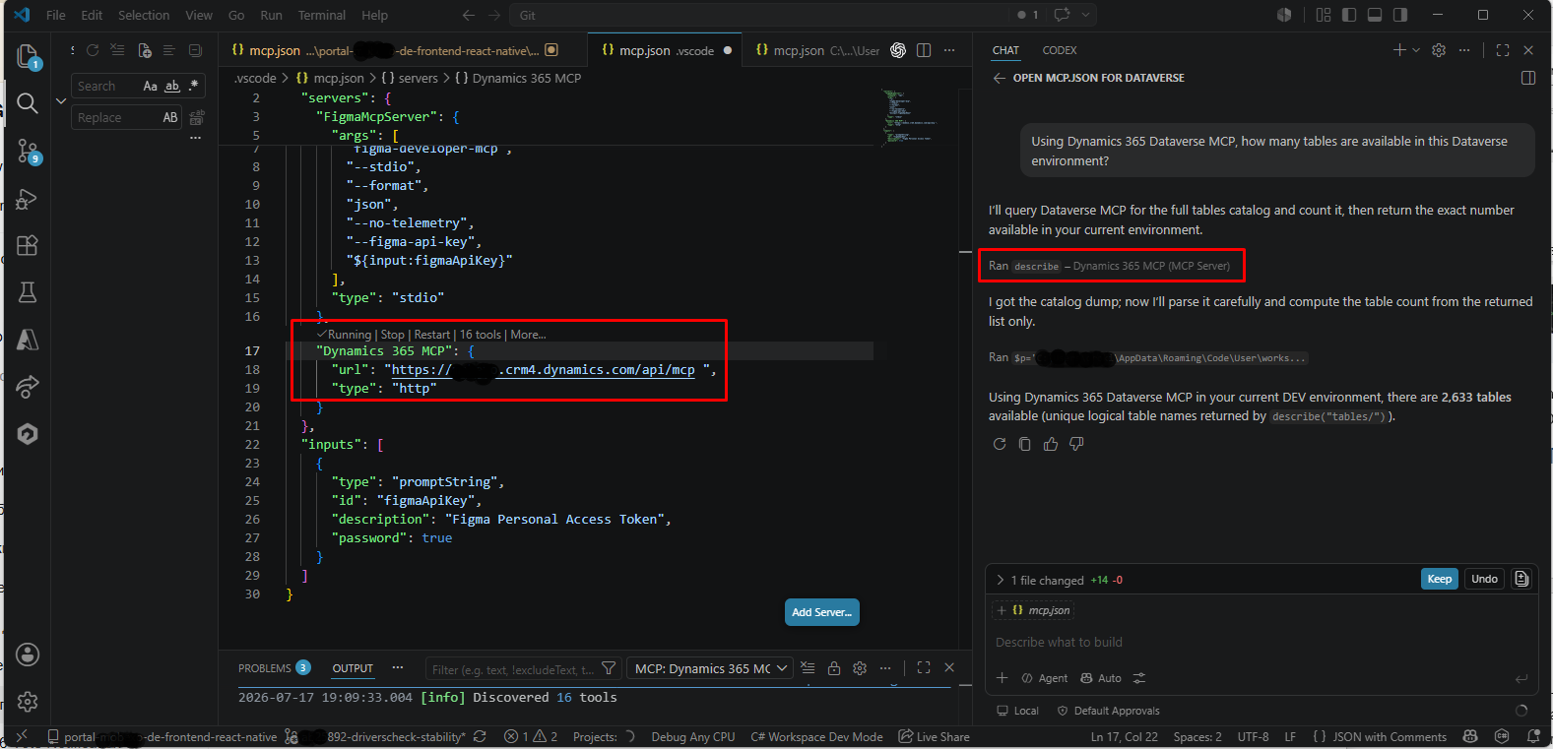Toggle Match Case in search
The width and height of the screenshot is (1553, 749).
pyautogui.click(x=150, y=86)
